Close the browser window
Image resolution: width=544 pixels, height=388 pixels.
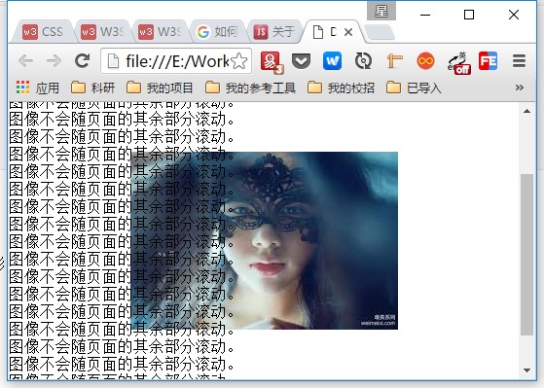tap(514, 15)
